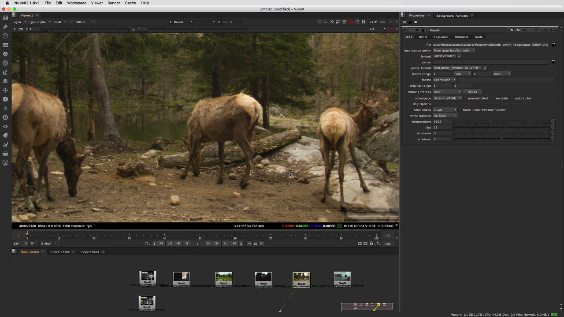564x317 pixels.
Task: Click the reload button
Action: (x=472, y=92)
